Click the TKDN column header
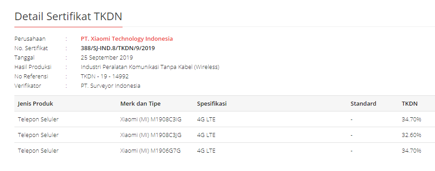 (x=409, y=104)
